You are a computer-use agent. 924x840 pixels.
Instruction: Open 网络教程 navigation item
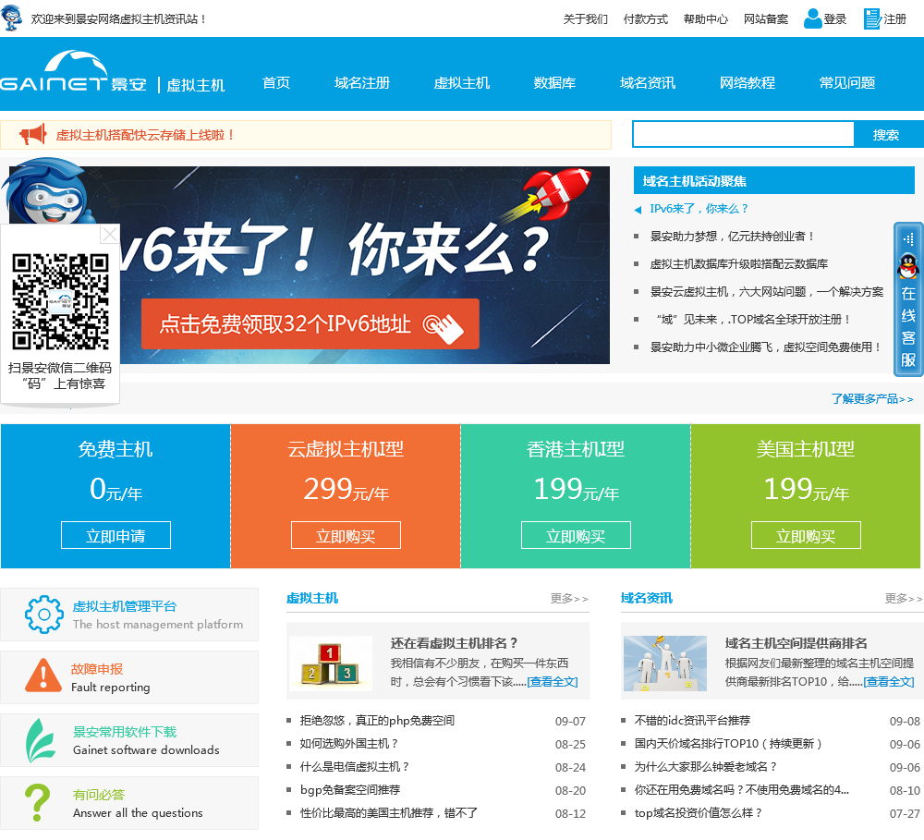point(748,82)
